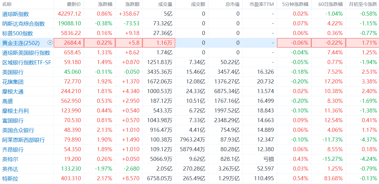Open 美国银行 stock
Screen dimensions: 379x184
tap(13, 72)
